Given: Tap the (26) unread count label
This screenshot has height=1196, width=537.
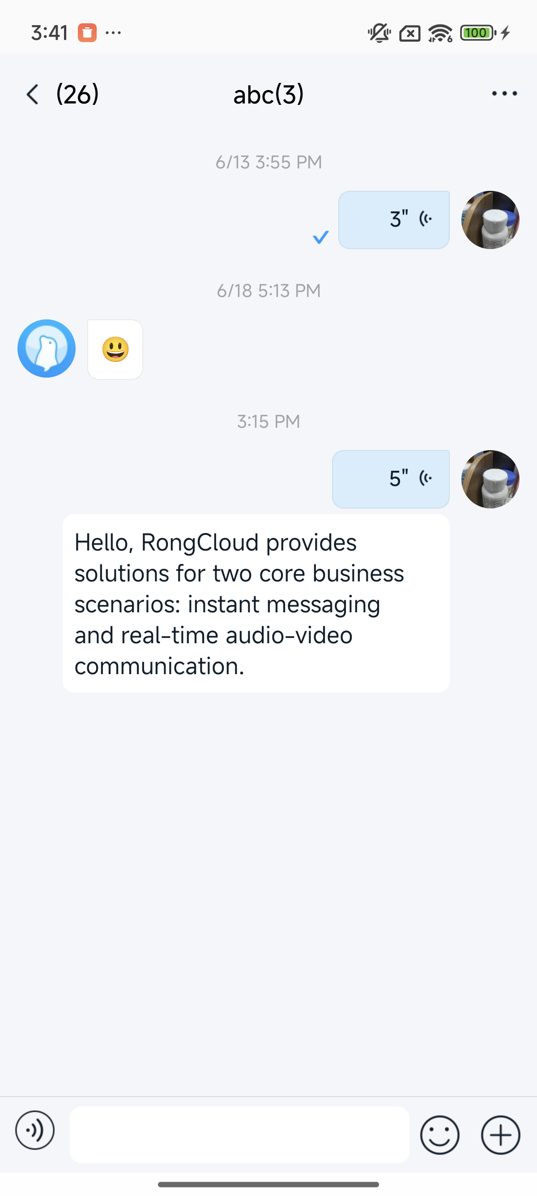Looking at the screenshot, I should point(77,94).
